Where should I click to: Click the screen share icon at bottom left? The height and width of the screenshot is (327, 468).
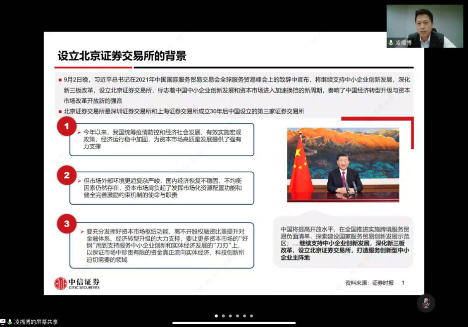pyautogui.click(x=3, y=322)
